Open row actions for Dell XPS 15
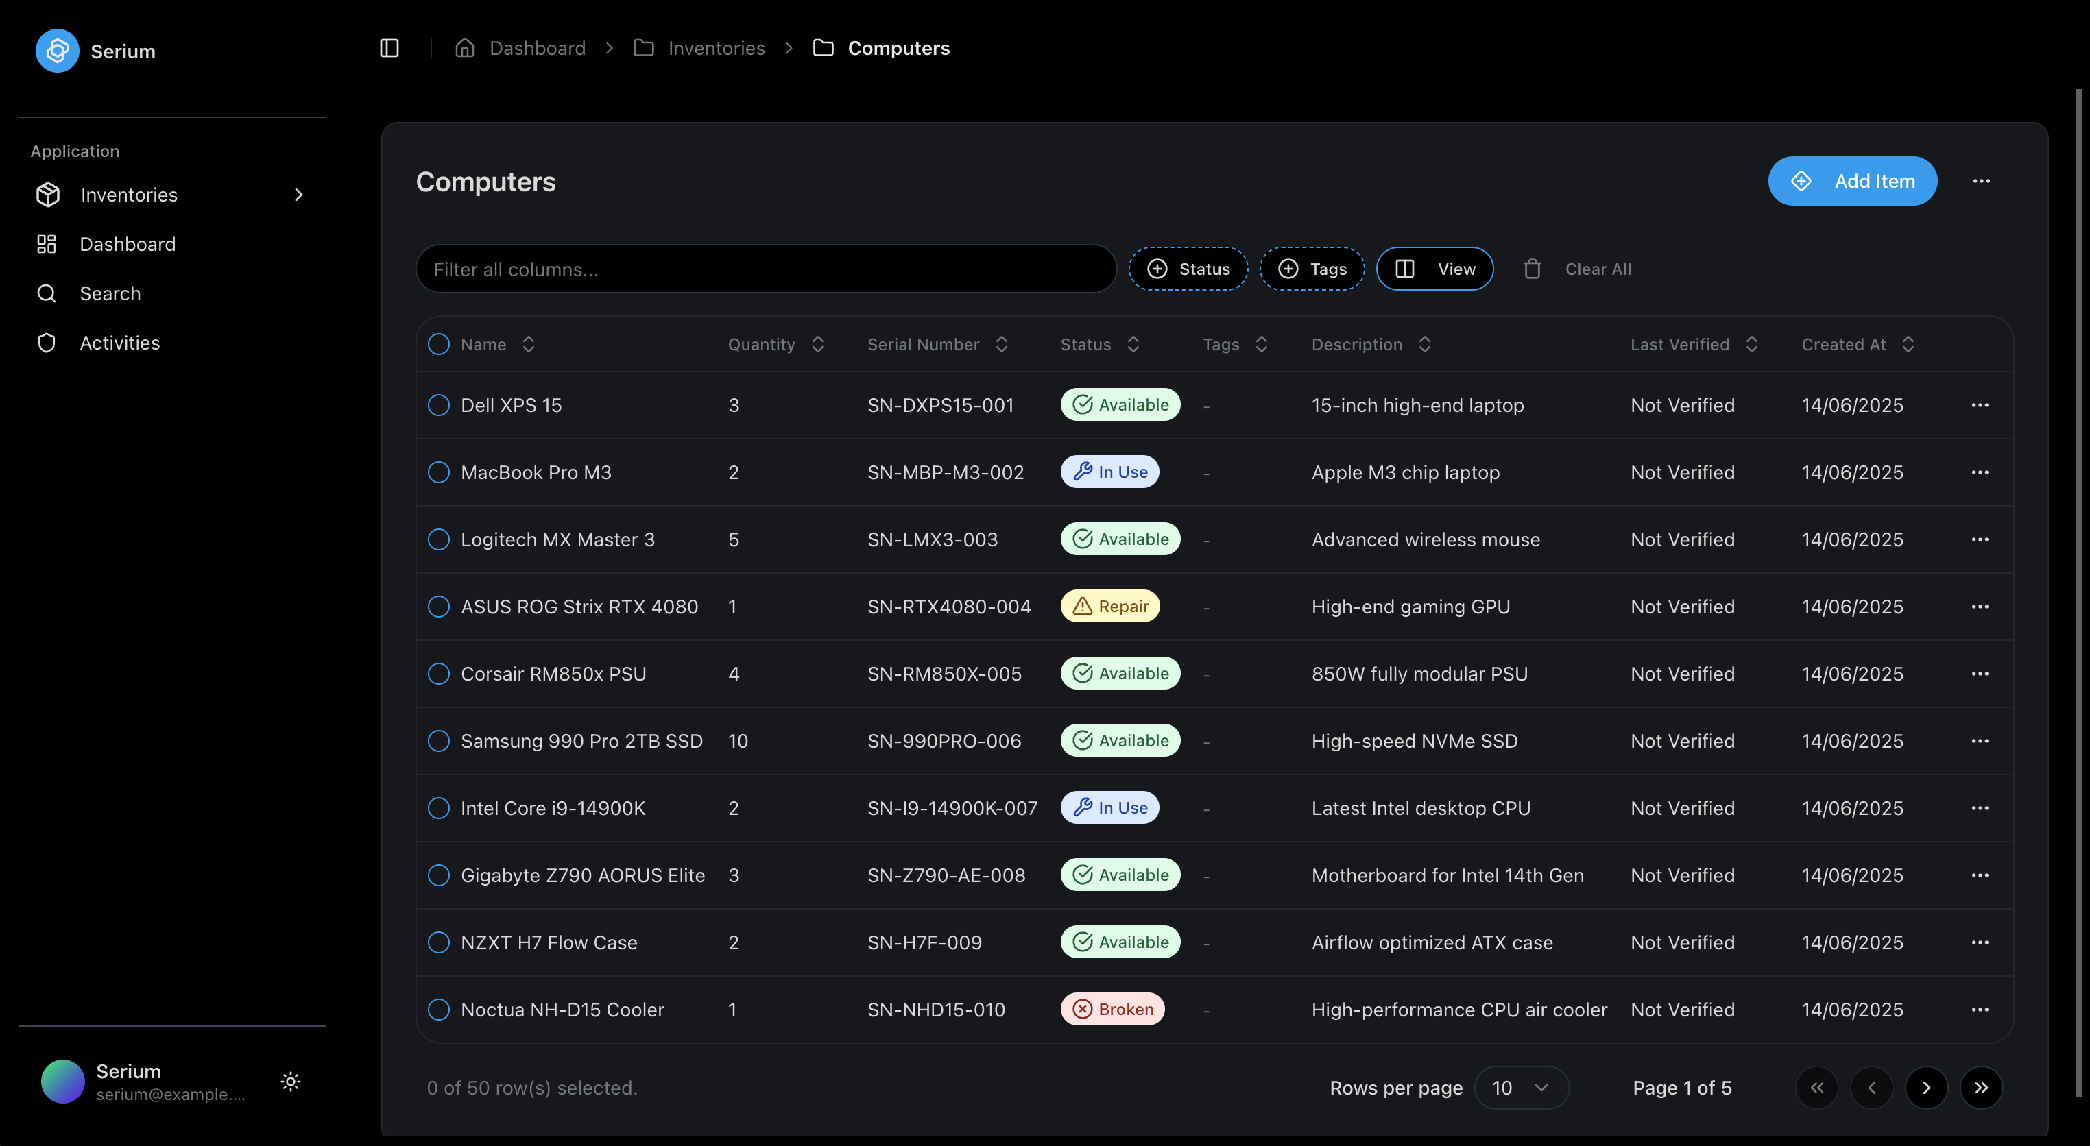 pos(1980,404)
